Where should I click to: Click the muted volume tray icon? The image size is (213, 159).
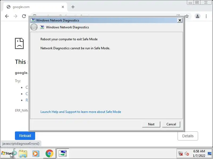[x=187, y=154]
